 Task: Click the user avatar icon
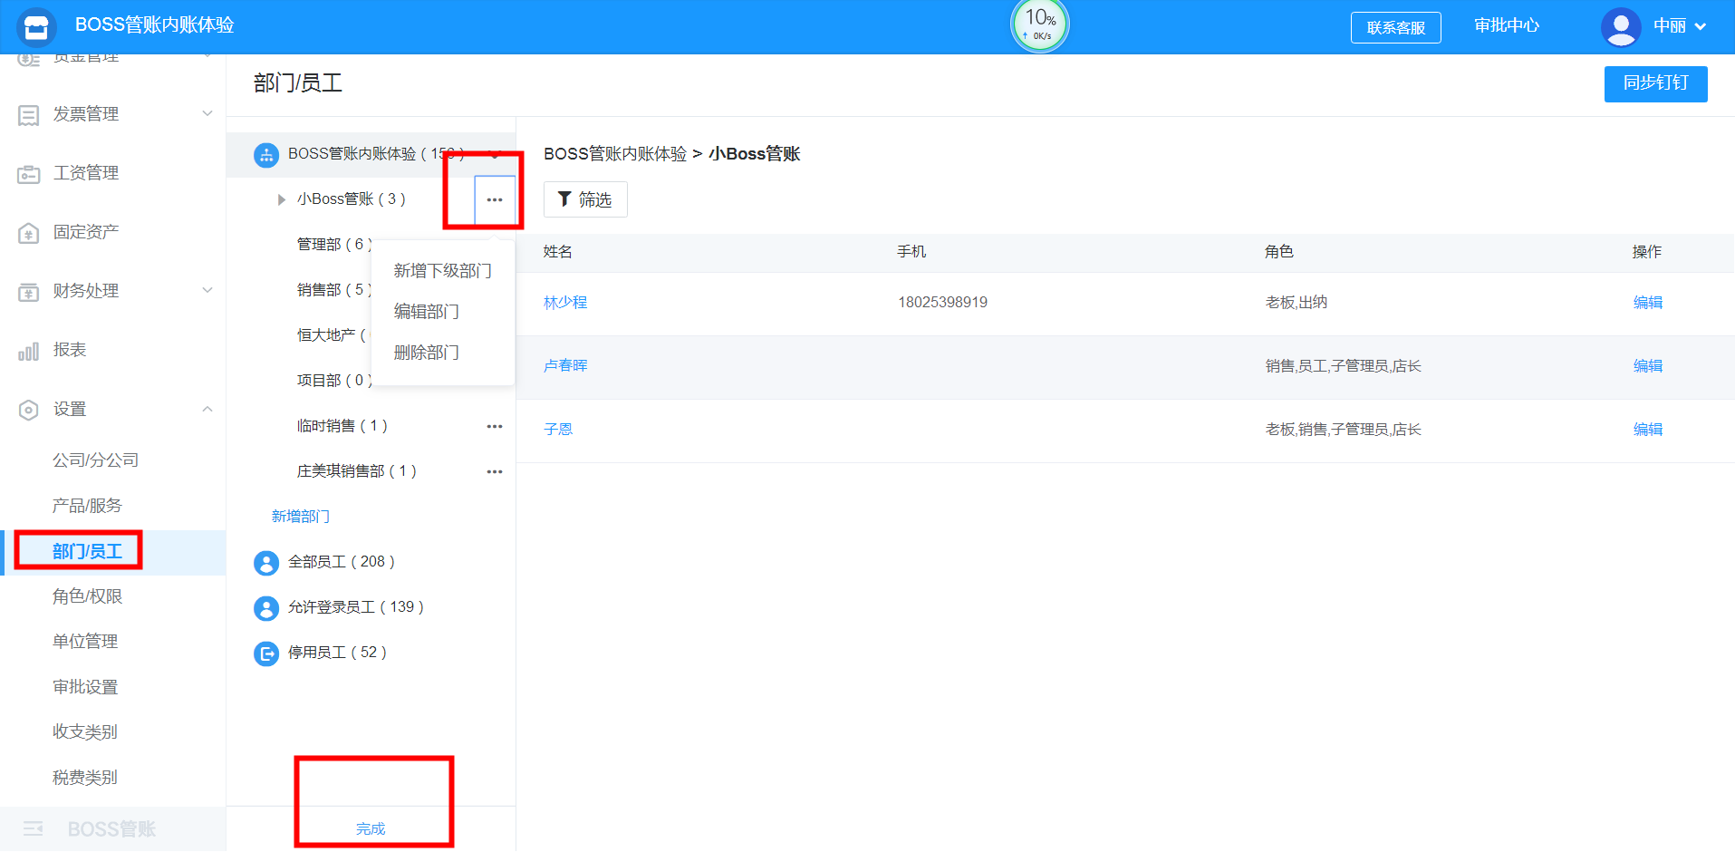(1621, 27)
